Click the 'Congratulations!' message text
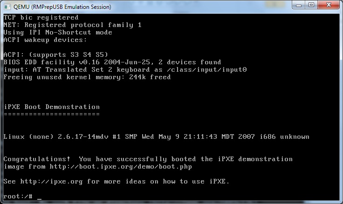The height and width of the screenshot is (204, 343). pyautogui.click(x=37, y=159)
